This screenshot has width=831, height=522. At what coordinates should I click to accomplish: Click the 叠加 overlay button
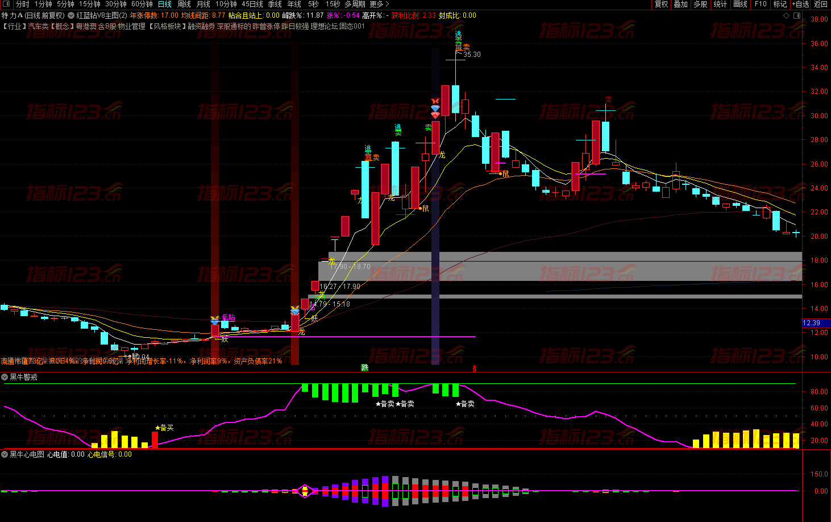(x=680, y=4)
